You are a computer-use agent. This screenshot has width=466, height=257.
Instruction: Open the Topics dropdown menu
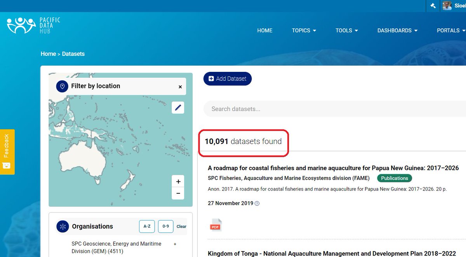[304, 30]
